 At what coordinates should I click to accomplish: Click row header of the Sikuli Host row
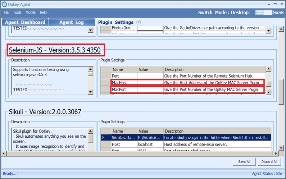(106, 144)
